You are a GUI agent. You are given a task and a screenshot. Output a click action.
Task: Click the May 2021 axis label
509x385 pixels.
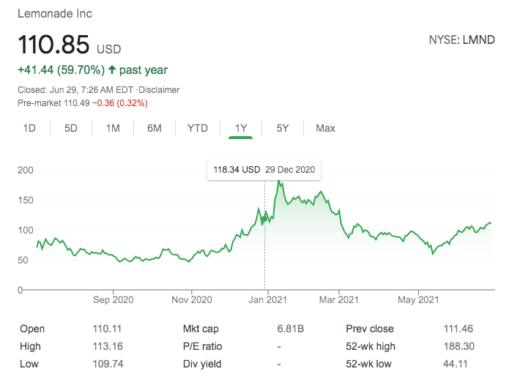pyautogui.click(x=418, y=299)
